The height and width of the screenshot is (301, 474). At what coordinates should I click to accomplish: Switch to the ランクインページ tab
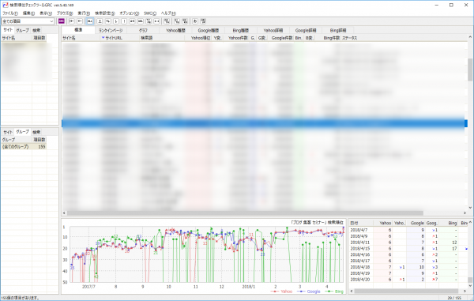(x=111, y=30)
